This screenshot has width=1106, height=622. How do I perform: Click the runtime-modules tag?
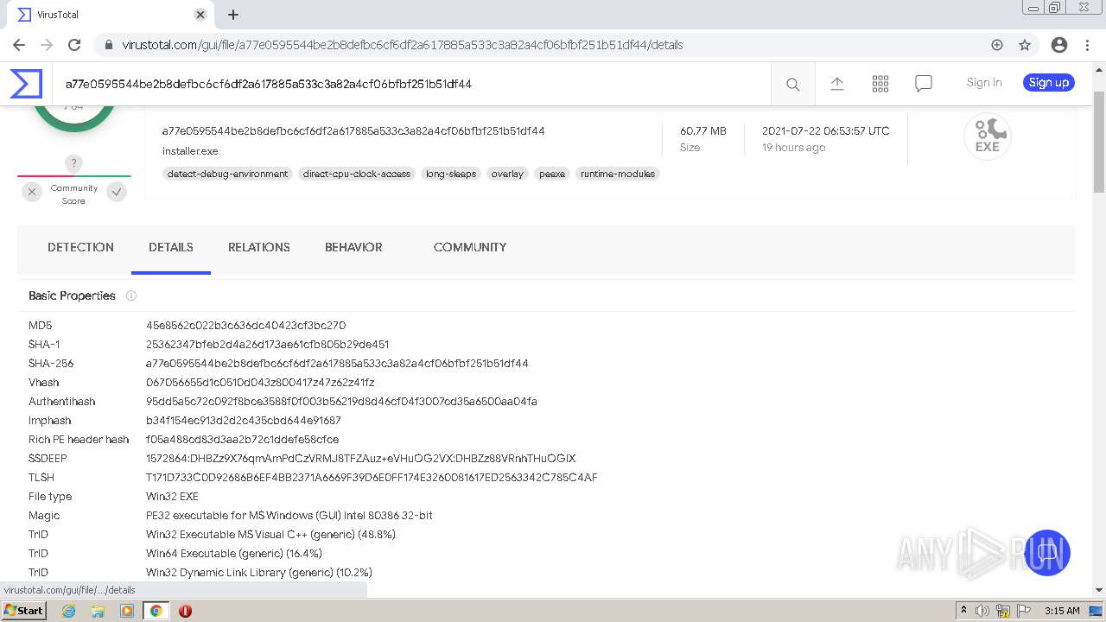pos(618,174)
